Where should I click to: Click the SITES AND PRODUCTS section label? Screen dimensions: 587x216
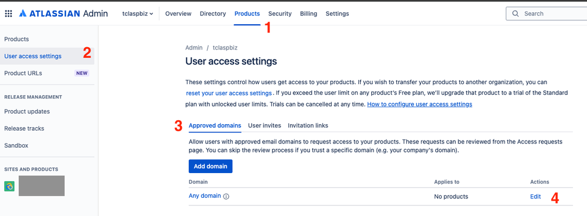tap(31, 169)
